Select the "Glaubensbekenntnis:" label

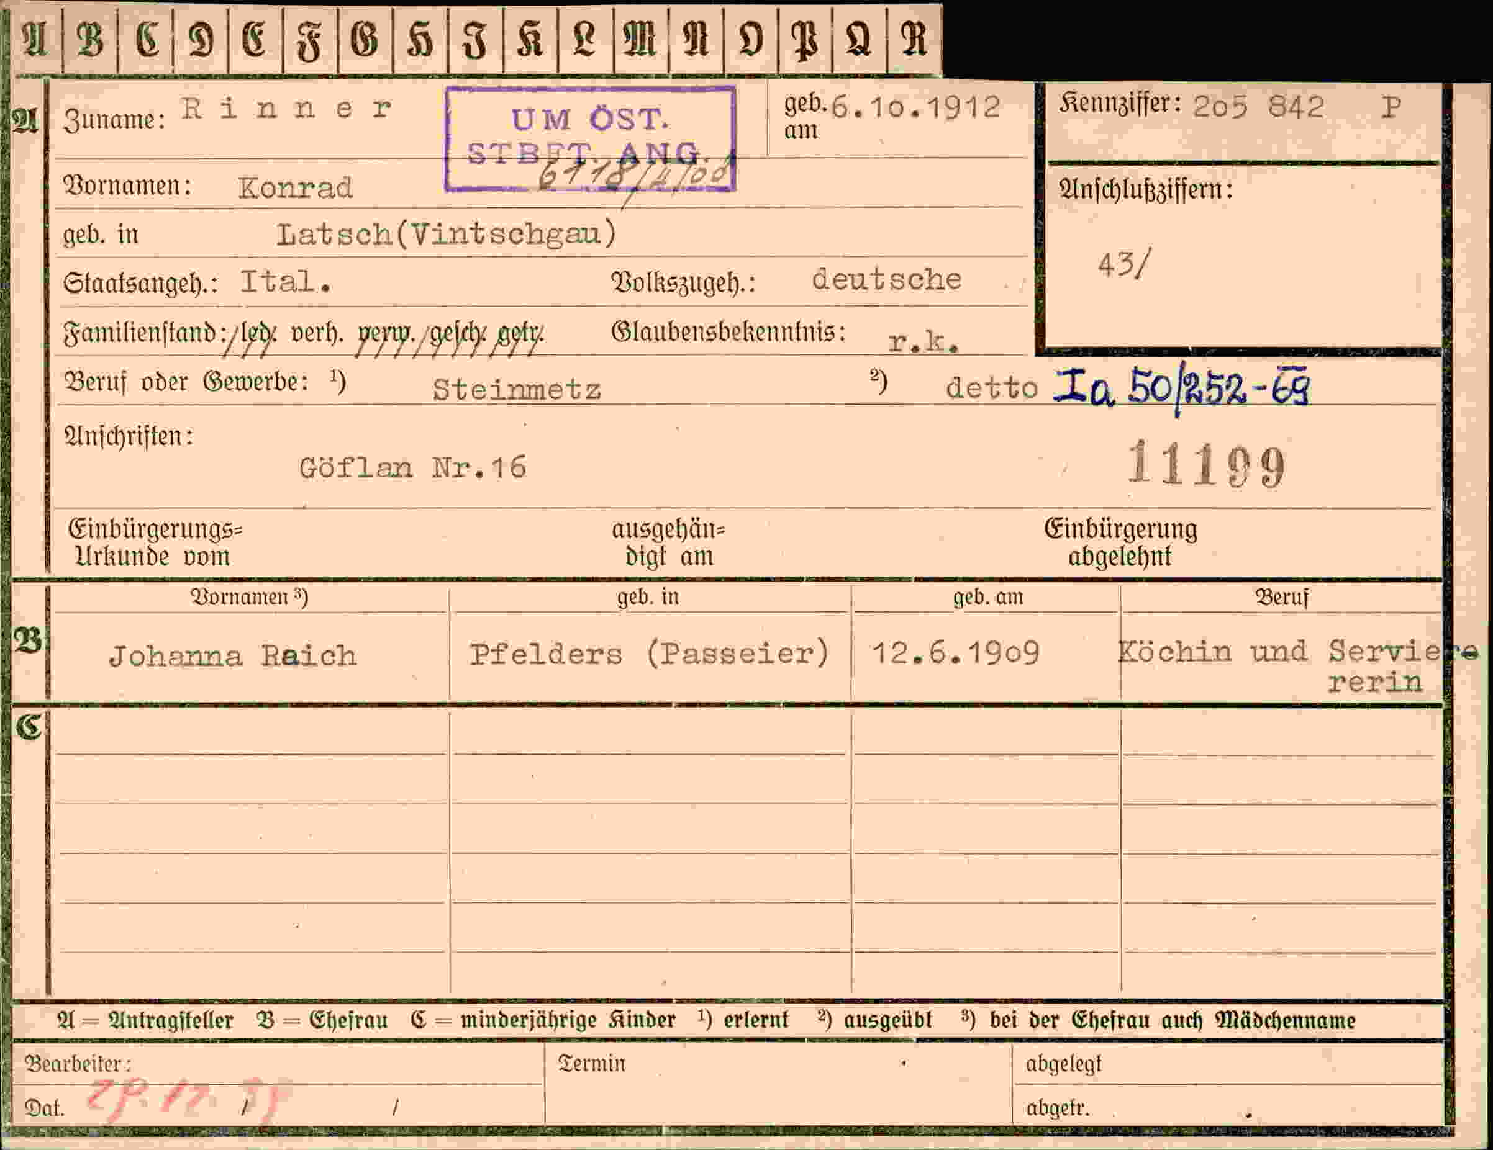click(728, 332)
